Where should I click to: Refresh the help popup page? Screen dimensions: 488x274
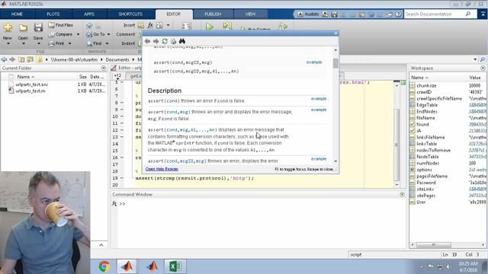165,41
